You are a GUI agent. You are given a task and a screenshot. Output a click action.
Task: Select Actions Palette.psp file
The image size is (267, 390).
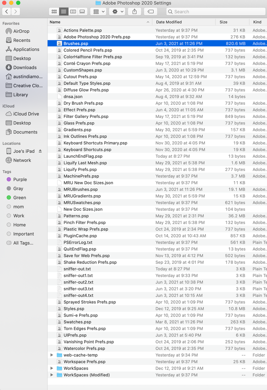coord(157,30)
